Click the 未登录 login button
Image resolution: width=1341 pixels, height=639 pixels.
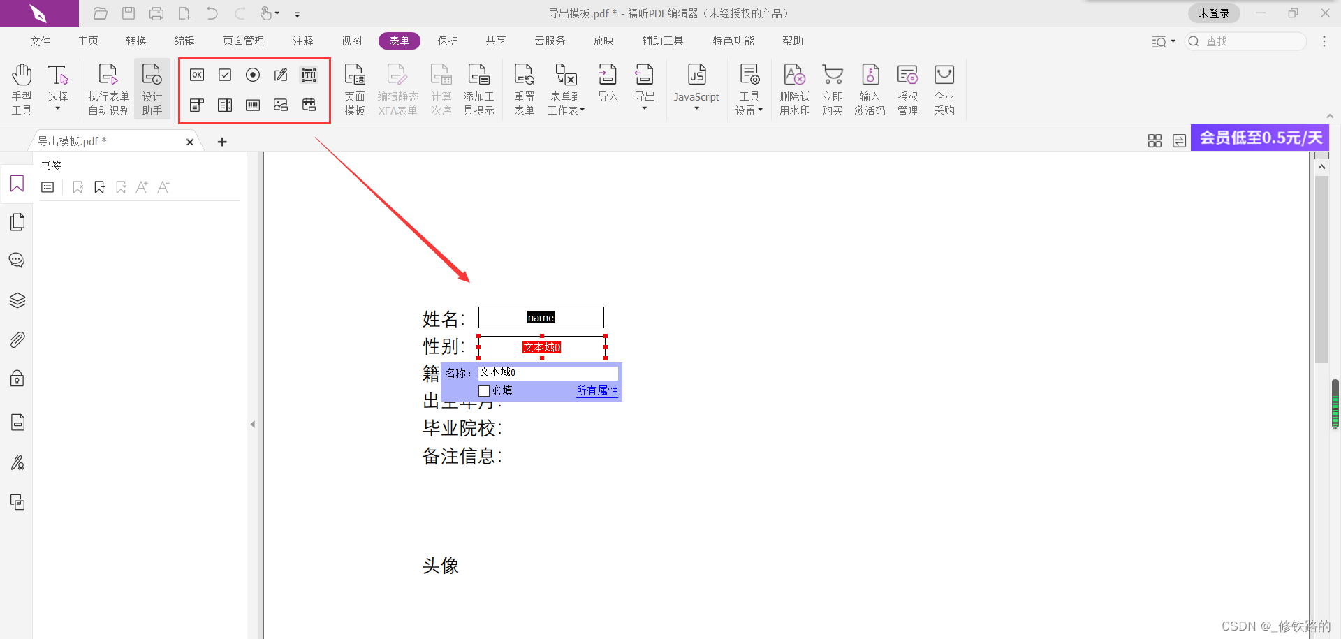[x=1214, y=13]
